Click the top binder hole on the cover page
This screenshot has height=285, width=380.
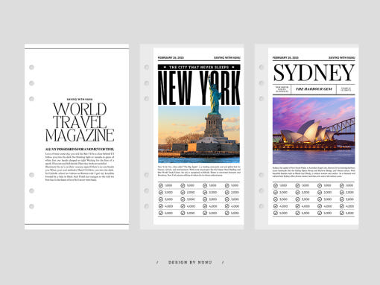(x=31, y=67)
